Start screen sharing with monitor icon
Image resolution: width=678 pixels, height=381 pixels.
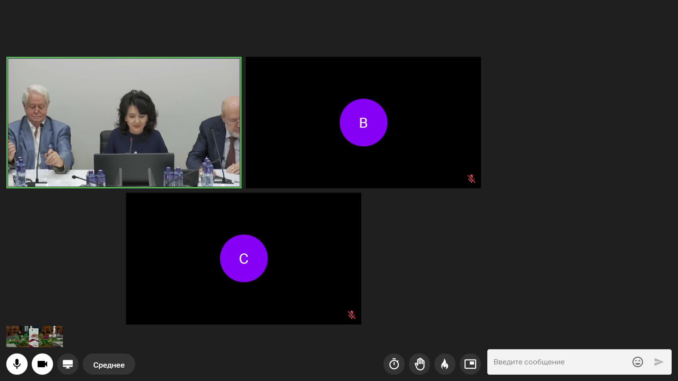pos(68,364)
